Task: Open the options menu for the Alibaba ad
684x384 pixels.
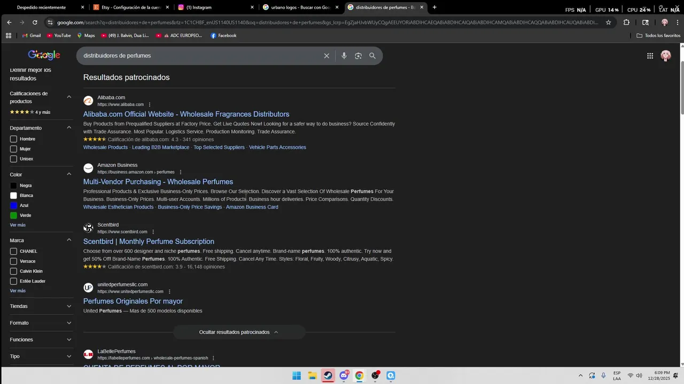Action: tap(150, 105)
